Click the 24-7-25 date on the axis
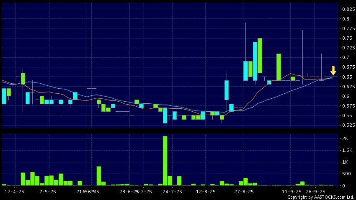Image resolution: width=356 pixels, height=200 pixels. click(x=173, y=191)
